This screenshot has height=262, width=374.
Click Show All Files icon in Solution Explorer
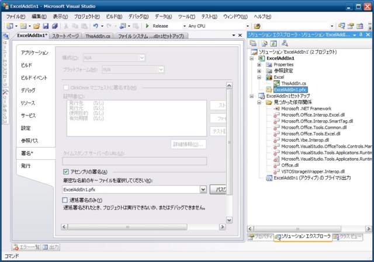(264, 43)
